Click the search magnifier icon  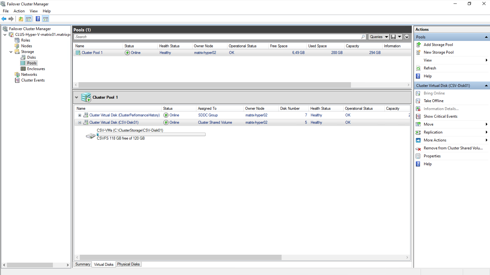tap(363, 37)
